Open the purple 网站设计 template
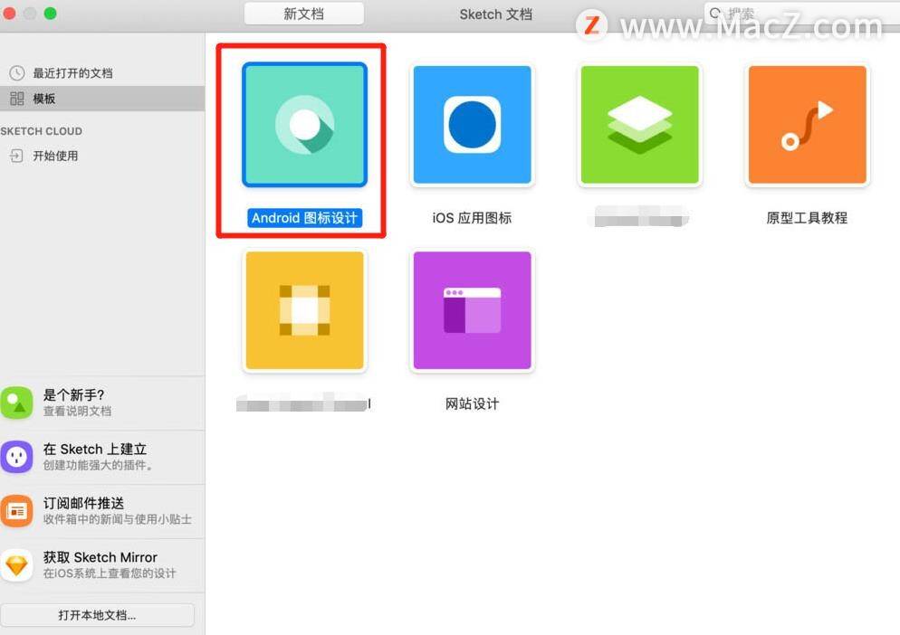Viewport: 900px width, 635px height. point(472,310)
